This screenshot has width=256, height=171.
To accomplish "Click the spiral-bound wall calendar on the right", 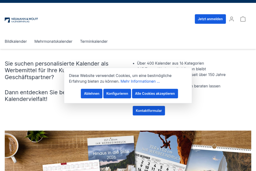I will 220,159.
